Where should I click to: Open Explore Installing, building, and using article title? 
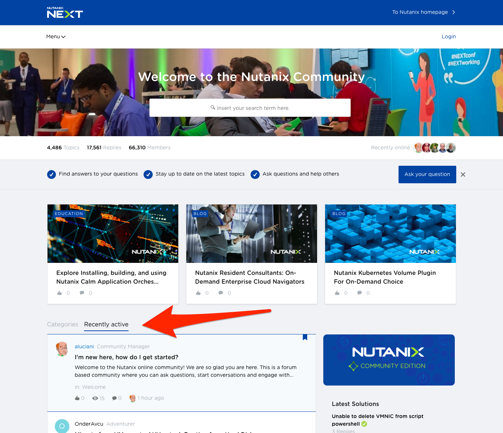pyautogui.click(x=111, y=277)
